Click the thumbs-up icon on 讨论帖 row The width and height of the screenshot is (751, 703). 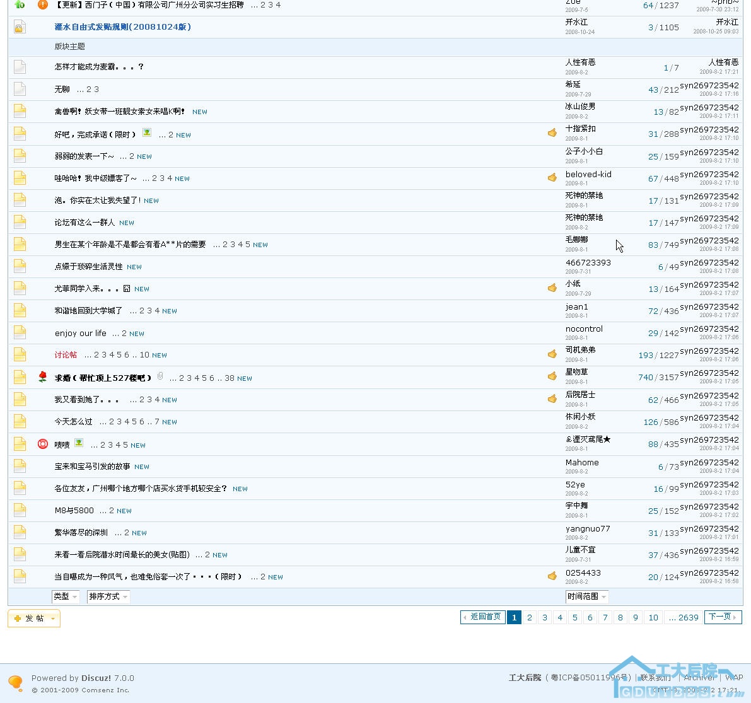[552, 354]
